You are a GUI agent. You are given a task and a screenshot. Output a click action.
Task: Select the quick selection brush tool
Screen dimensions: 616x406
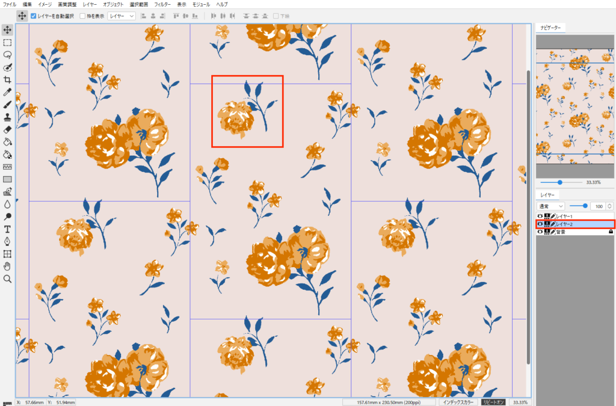point(7,67)
